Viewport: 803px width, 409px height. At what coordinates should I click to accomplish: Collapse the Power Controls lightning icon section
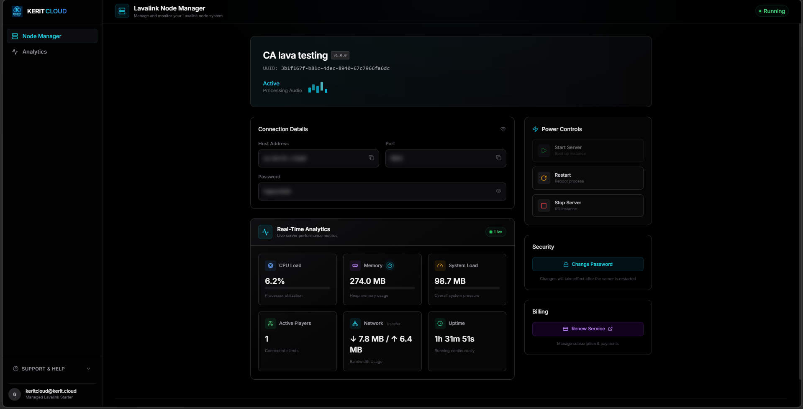(x=535, y=129)
